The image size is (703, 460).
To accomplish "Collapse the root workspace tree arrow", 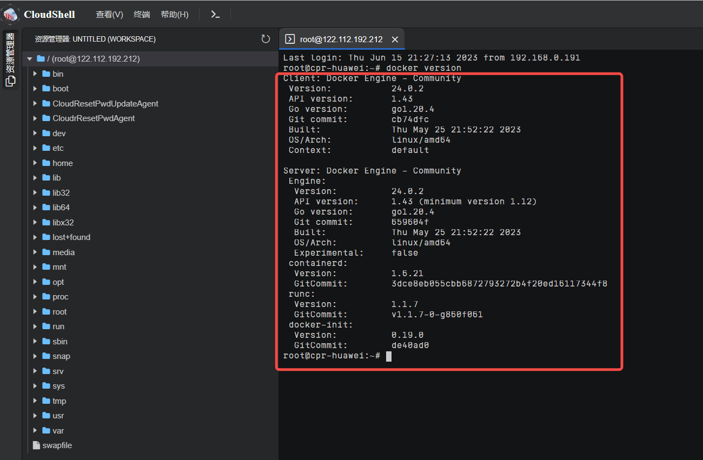I will coord(30,59).
